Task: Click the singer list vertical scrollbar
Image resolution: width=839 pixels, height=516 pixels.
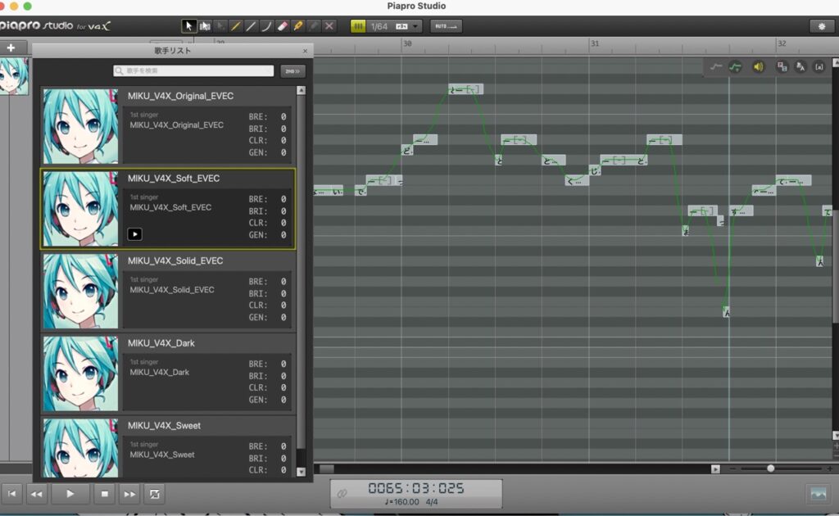Action: (302, 272)
